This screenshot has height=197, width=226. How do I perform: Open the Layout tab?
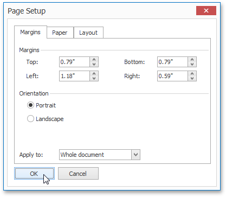[88, 33]
